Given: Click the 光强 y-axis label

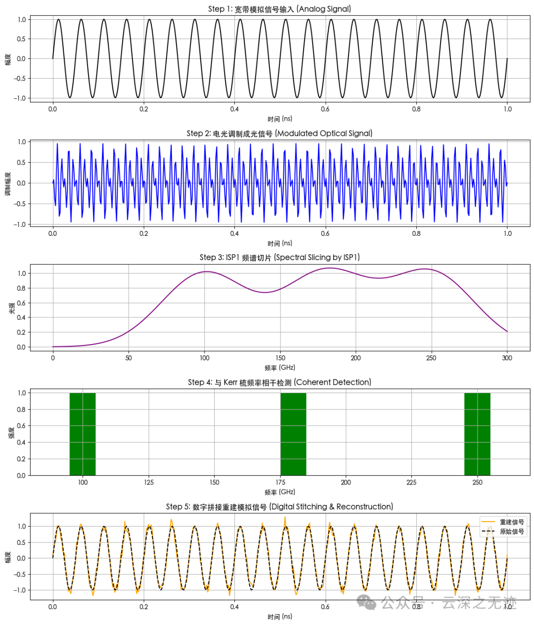Looking at the screenshot, I should [12, 308].
